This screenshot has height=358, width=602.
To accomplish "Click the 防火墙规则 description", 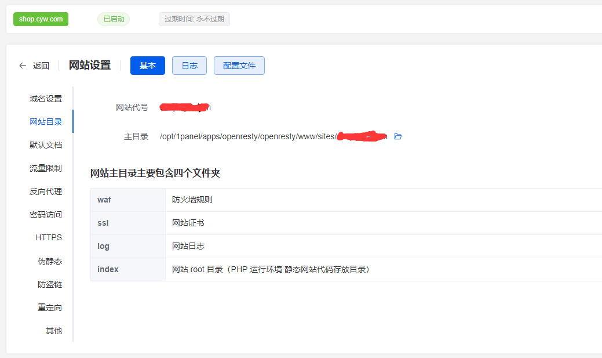I will coord(192,200).
